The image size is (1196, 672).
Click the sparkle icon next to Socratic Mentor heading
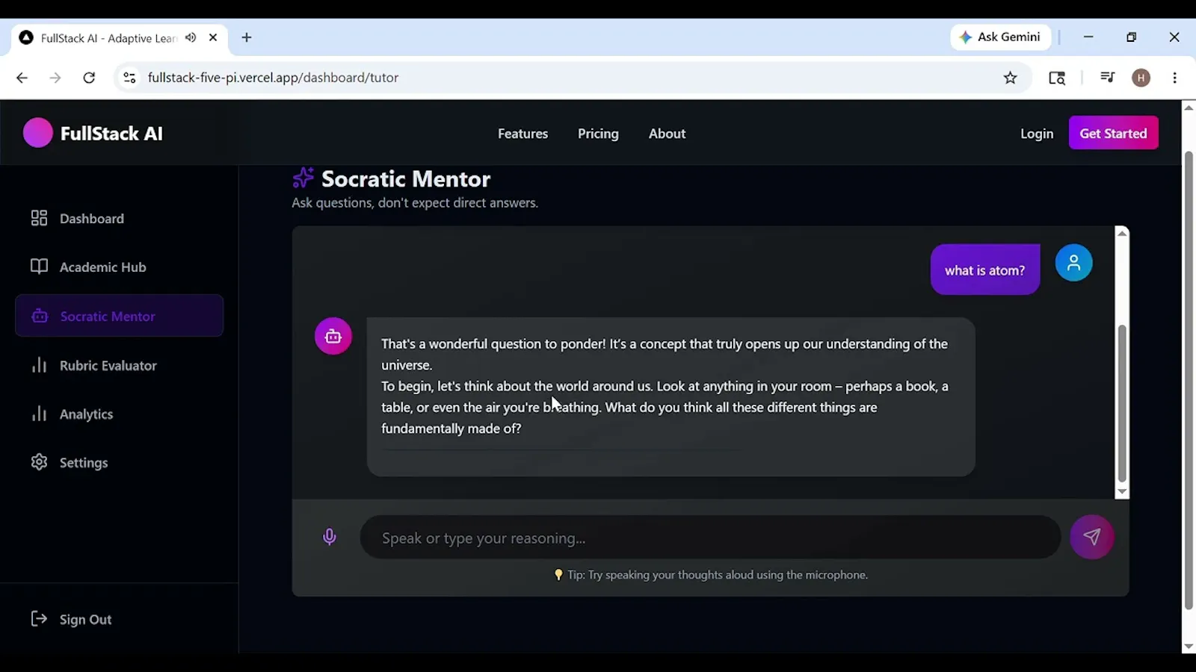(x=303, y=178)
